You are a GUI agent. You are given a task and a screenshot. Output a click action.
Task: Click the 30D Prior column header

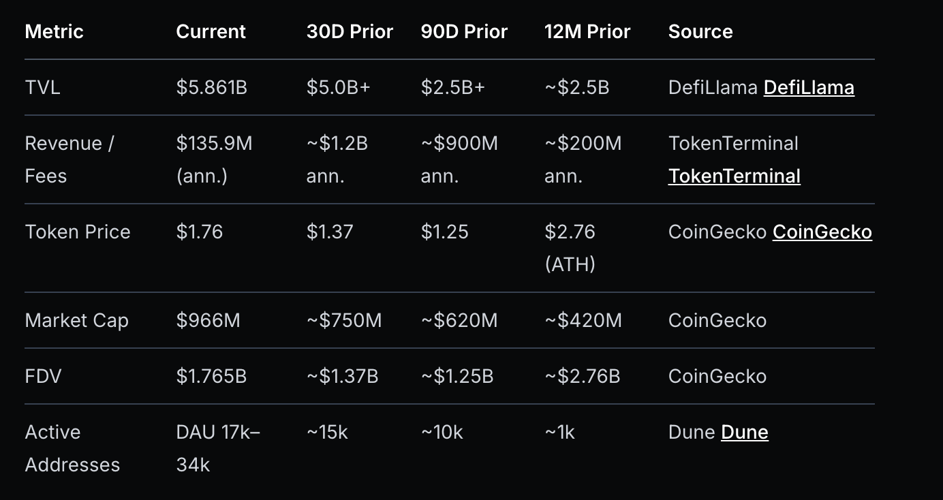coord(350,32)
